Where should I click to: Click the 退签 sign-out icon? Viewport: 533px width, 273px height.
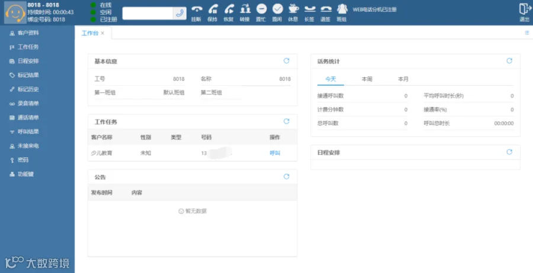tap(326, 9)
